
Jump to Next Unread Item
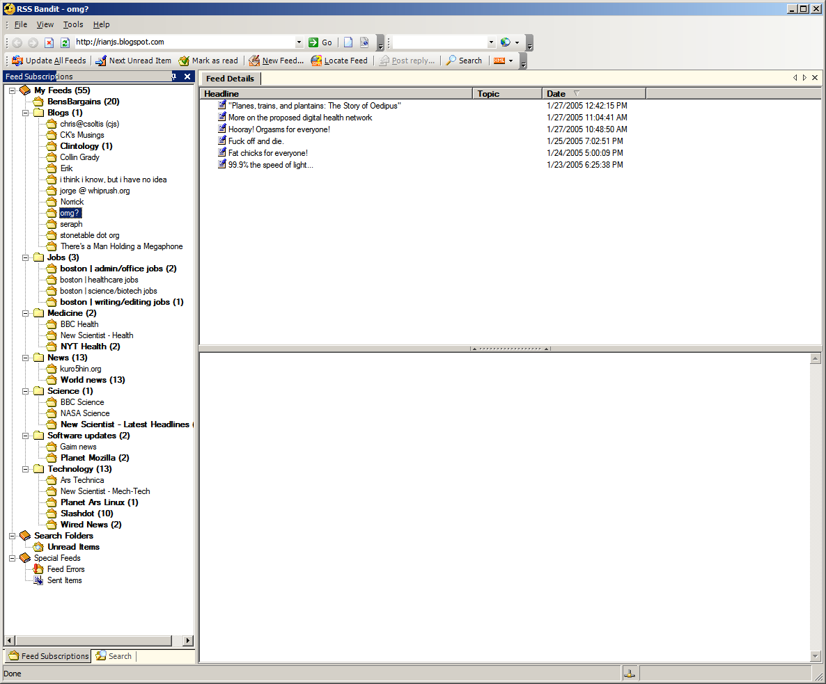(x=133, y=61)
